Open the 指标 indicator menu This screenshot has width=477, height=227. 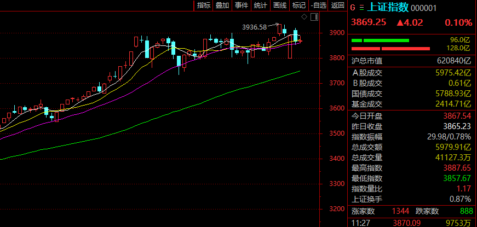click(x=204, y=5)
